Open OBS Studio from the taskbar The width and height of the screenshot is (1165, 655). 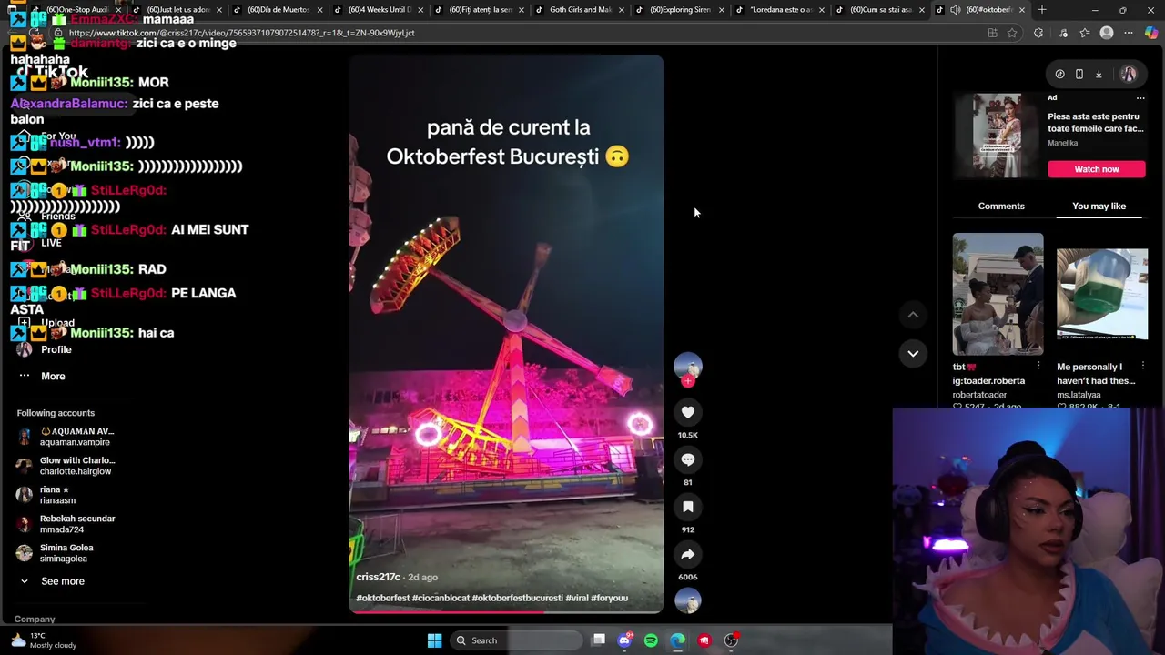point(731,640)
